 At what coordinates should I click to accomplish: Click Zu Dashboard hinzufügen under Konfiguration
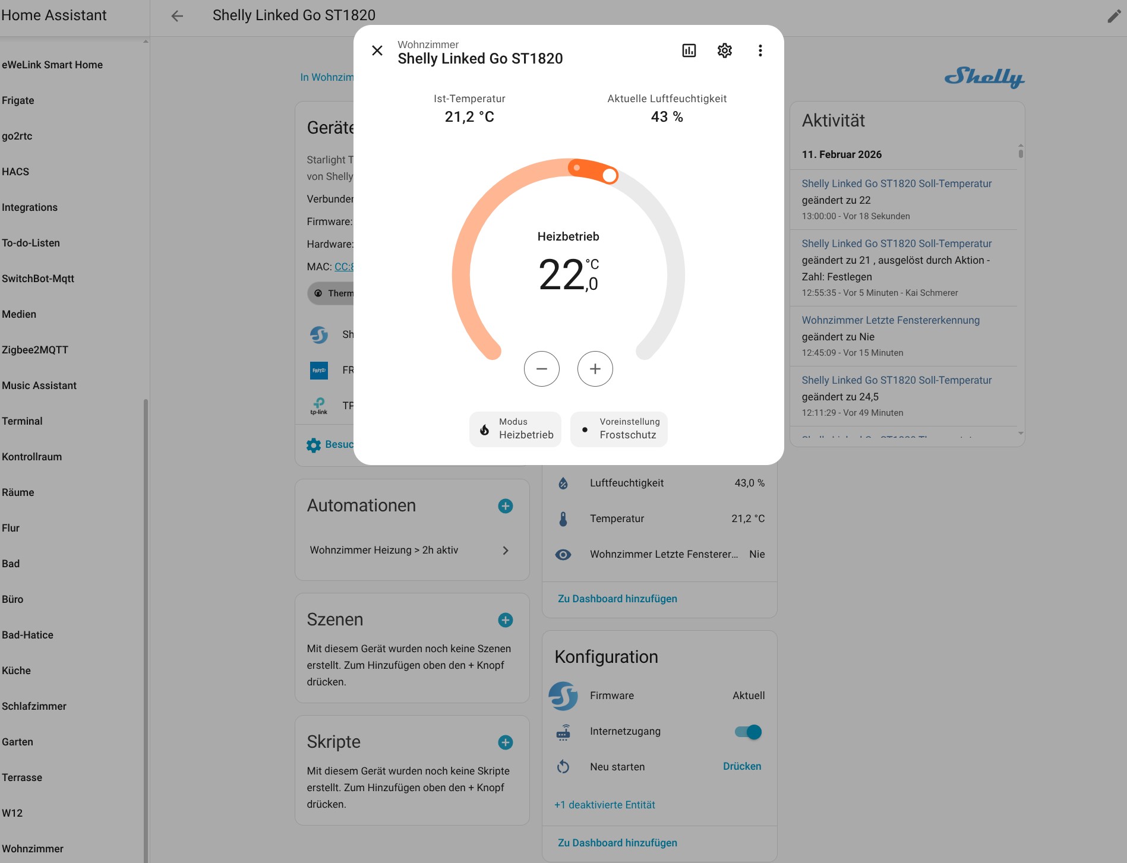[x=617, y=843]
